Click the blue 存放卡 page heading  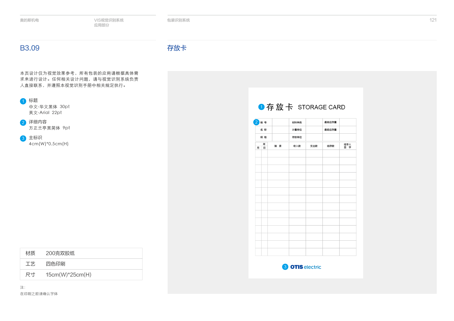point(177,48)
